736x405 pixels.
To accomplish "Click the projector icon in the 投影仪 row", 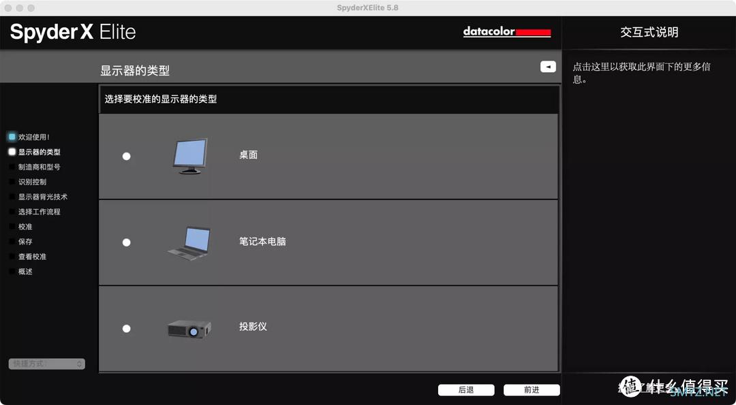I will click(189, 327).
